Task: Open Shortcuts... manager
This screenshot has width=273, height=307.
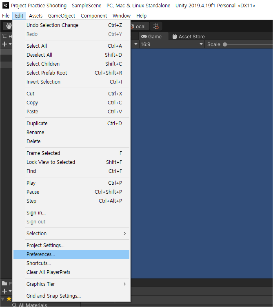Action: [x=71, y=263]
